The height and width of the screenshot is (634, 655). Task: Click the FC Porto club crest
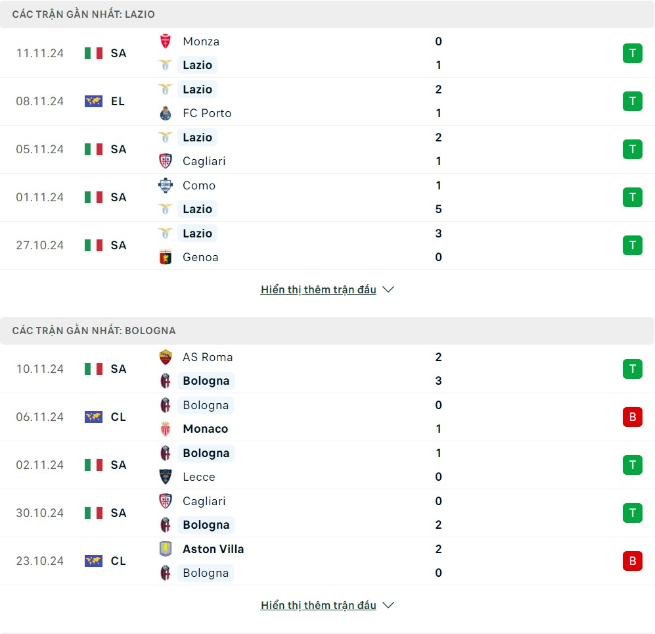coord(166,113)
